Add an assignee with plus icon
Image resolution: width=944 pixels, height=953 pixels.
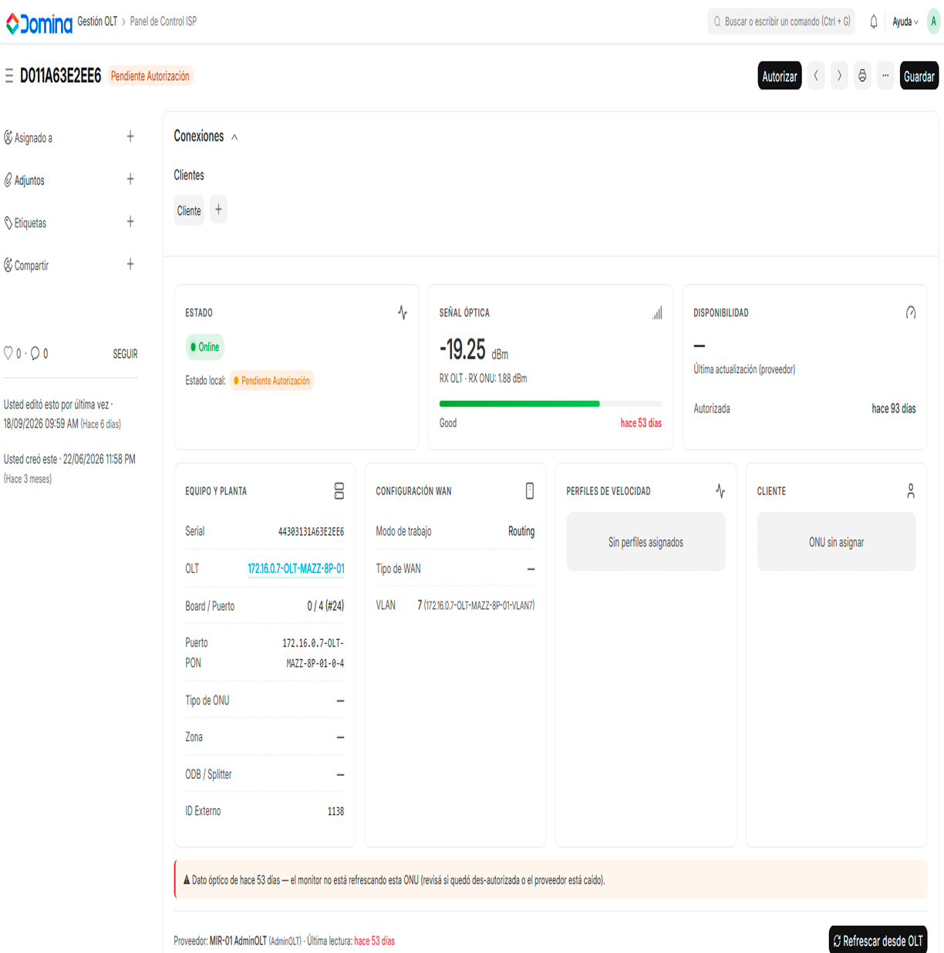point(130,136)
